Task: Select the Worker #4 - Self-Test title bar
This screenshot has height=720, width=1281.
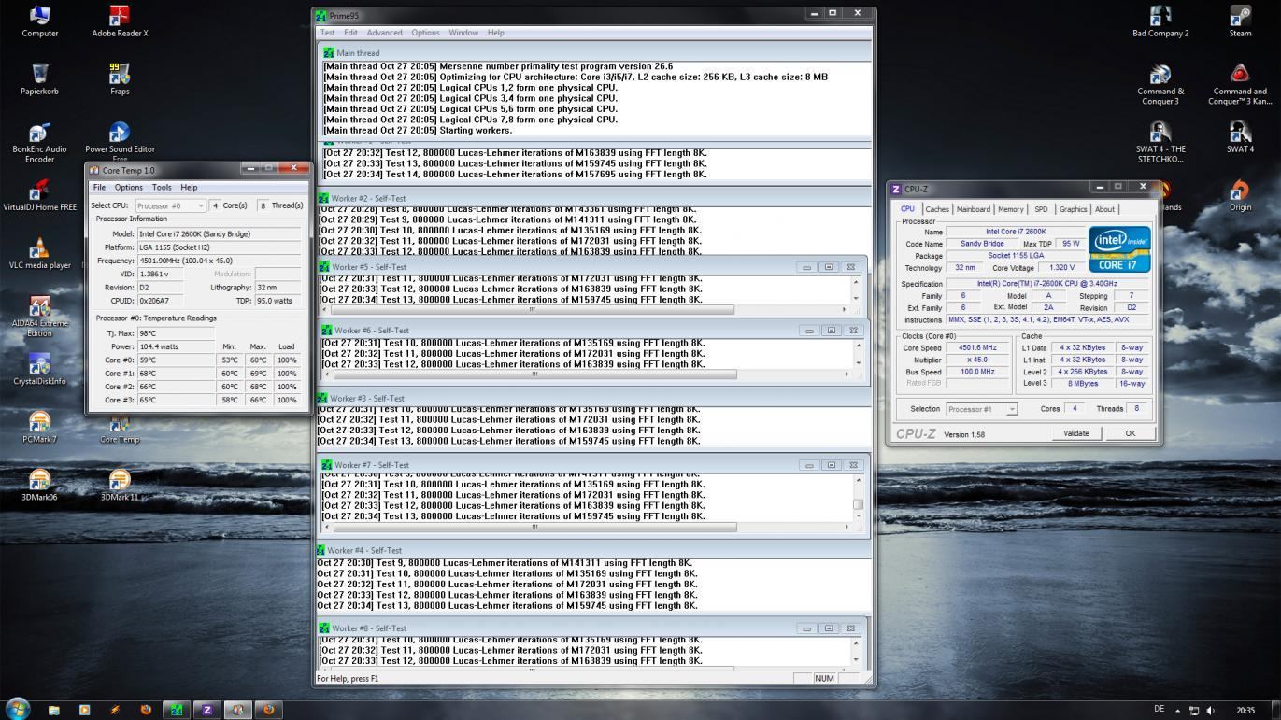Action: (x=594, y=550)
